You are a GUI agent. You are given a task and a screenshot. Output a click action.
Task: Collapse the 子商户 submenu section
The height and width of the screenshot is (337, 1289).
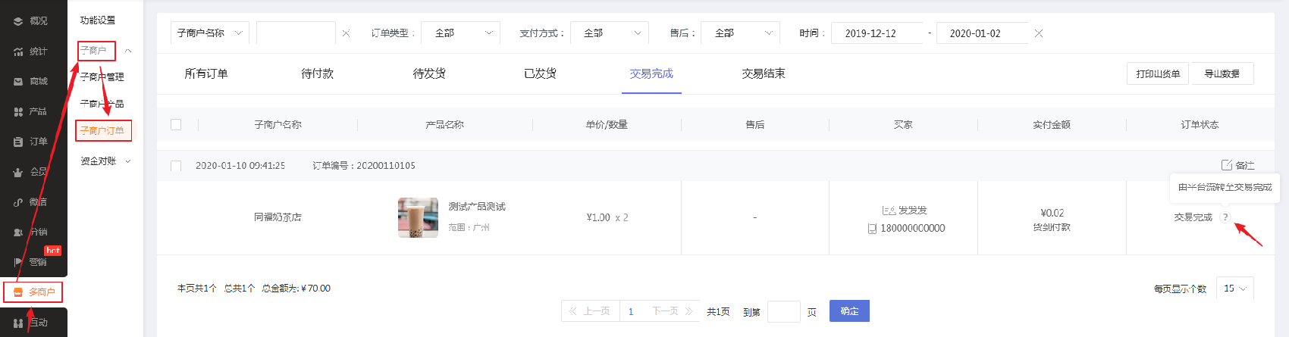[128, 51]
